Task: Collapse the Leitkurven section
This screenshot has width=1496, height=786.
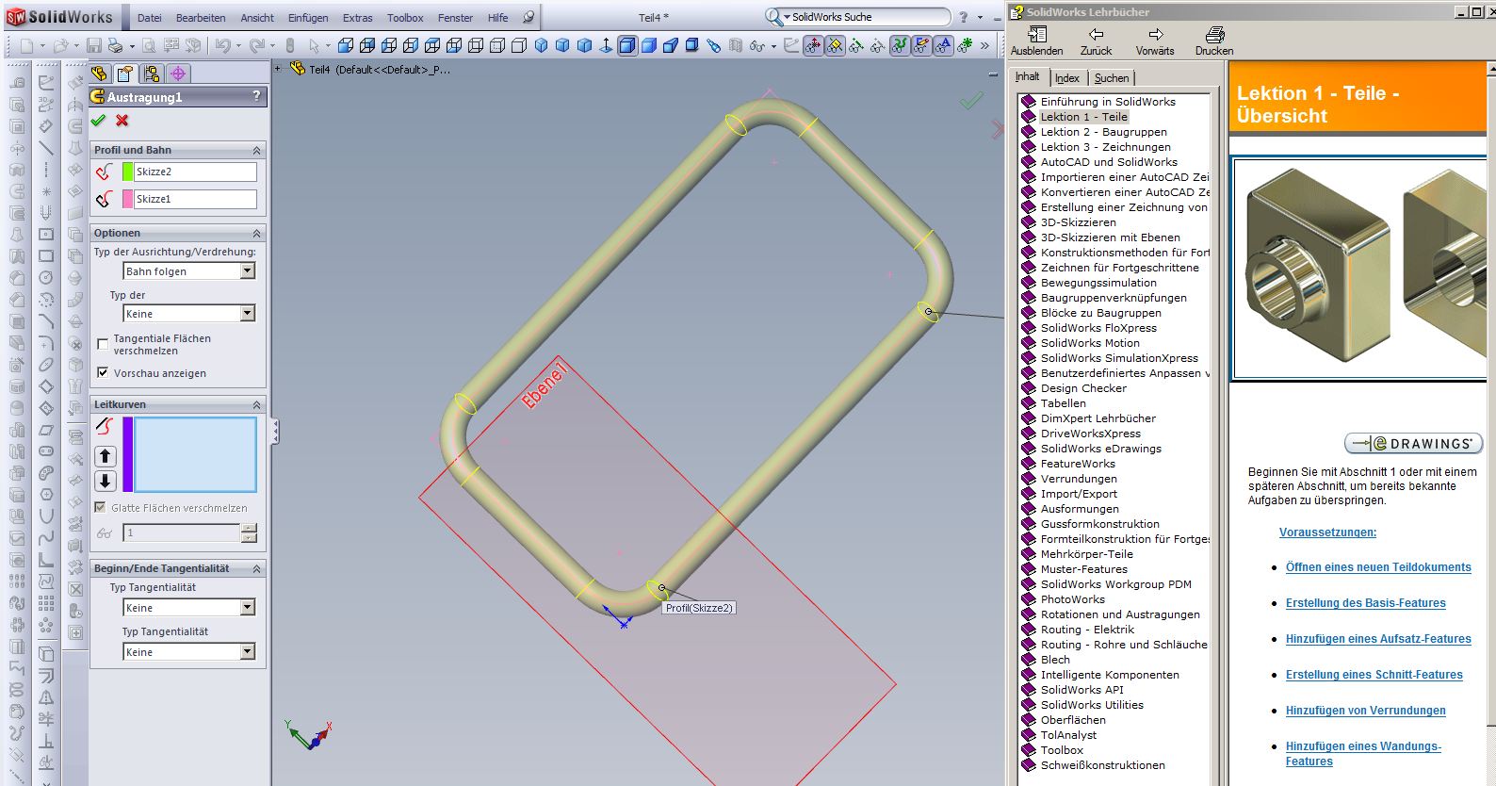Action: pyautogui.click(x=256, y=404)
